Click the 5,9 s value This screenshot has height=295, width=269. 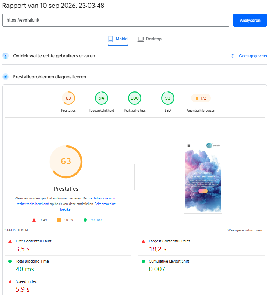click(x=22, y=289)
